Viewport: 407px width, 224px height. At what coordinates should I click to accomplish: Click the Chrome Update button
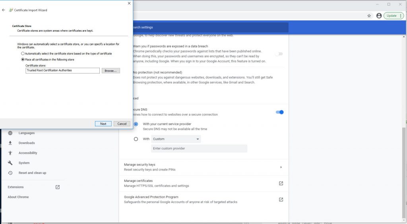click(x=391, y=15)
